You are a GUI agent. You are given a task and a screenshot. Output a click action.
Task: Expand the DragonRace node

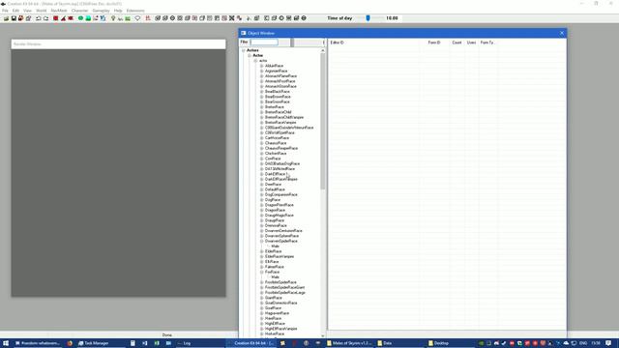[261, 210]
